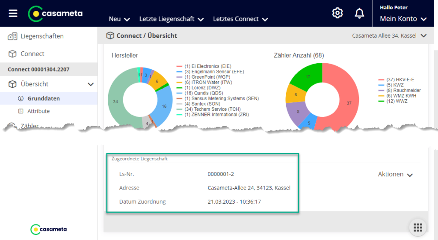Collapse the Übersicht sidebar section
Viewport: 438px width, 240px height.
[90, 84]
